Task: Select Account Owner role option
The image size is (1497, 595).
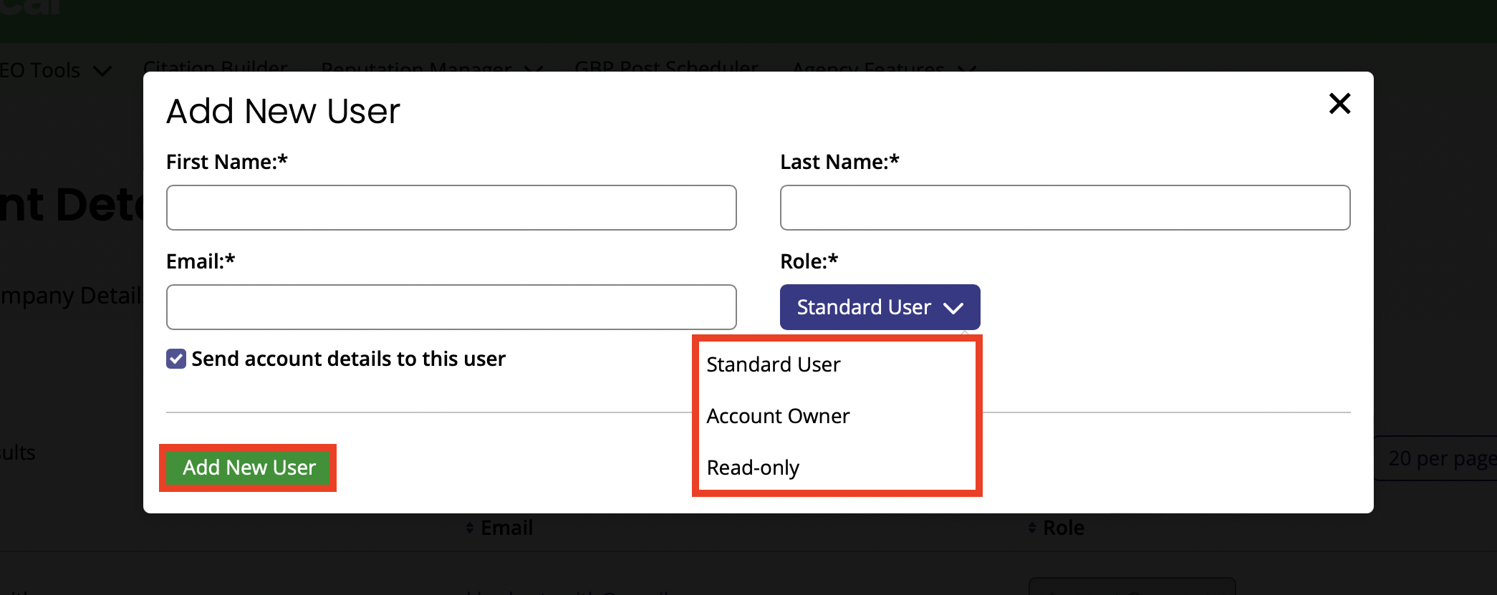Action: (x=778, y=416)
